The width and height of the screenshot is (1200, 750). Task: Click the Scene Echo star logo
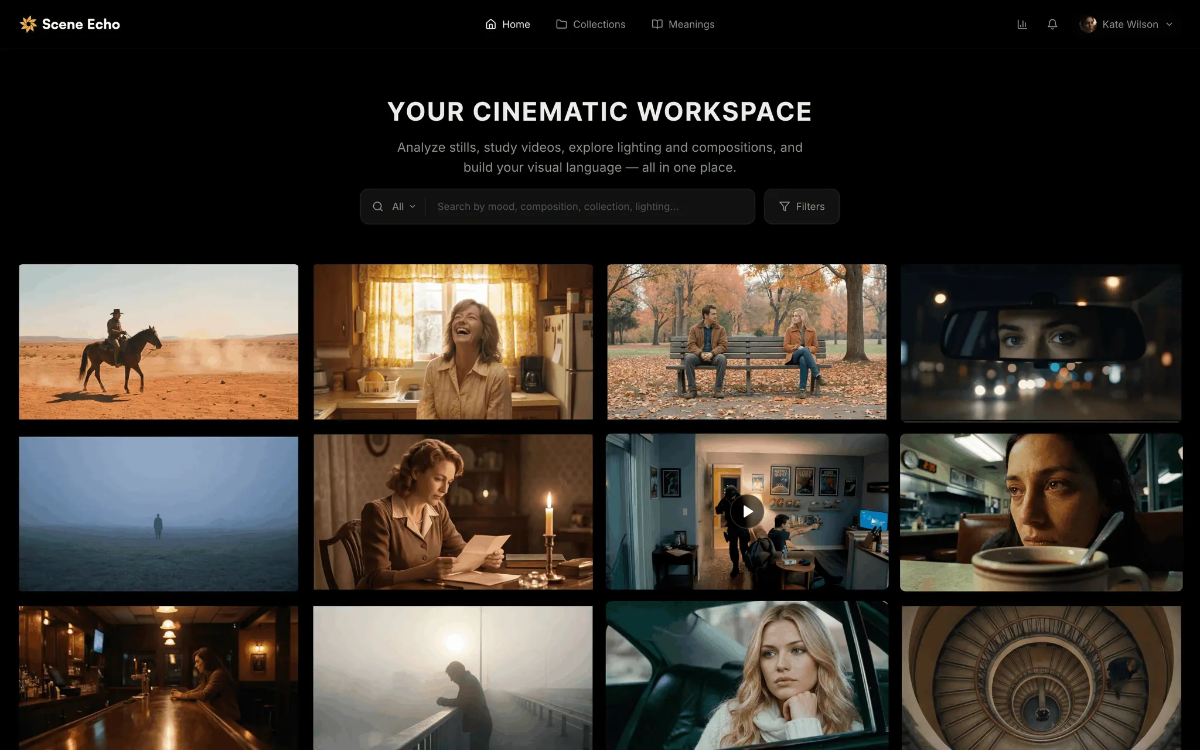point(28,24)
